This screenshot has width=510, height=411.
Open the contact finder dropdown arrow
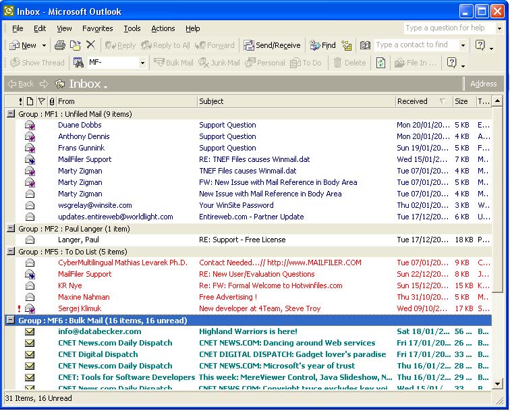point(463,45)
